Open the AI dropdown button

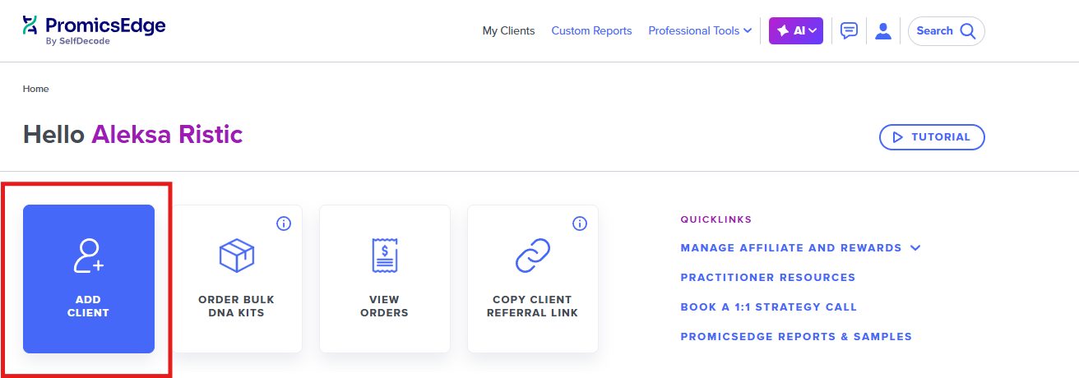pos(796,31)
